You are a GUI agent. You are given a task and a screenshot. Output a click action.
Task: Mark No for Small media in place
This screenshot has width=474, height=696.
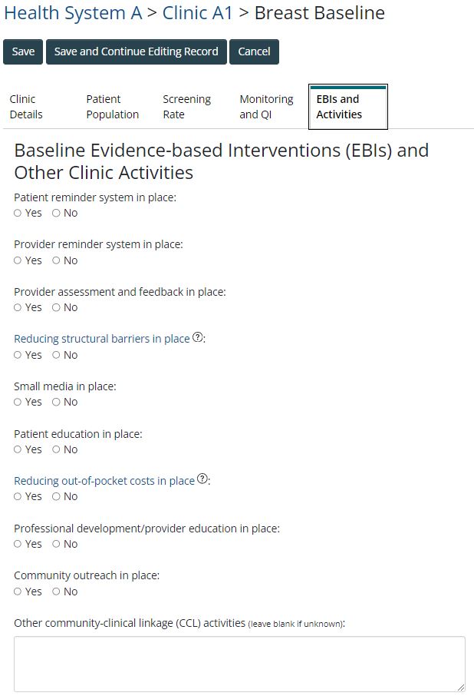click(56, 403)
